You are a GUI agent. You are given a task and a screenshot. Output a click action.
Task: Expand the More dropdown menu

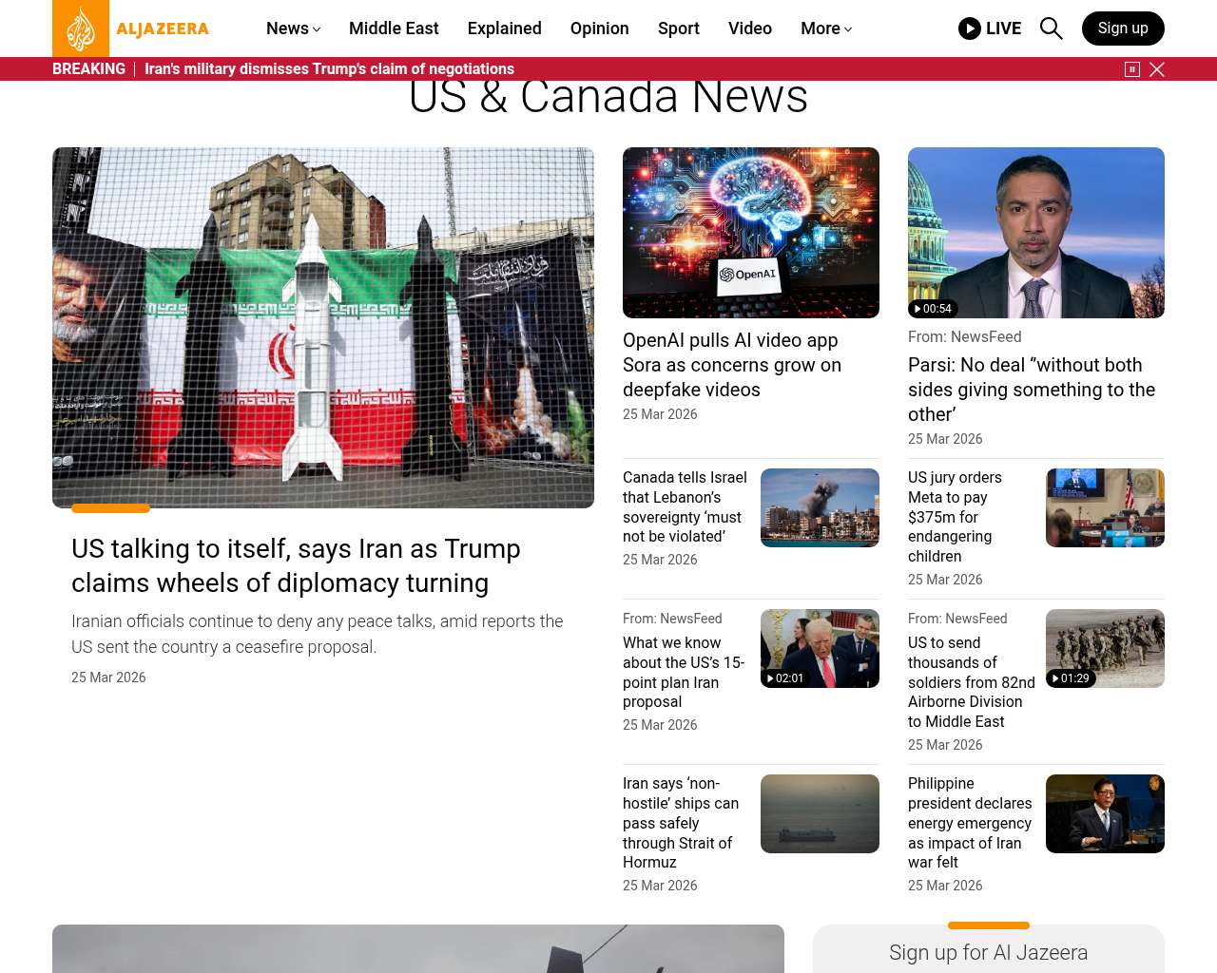(x=825, y=29)
